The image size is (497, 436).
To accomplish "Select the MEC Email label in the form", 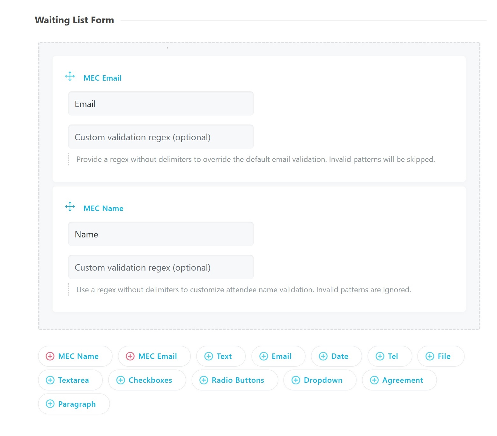I will click(102, 78).
